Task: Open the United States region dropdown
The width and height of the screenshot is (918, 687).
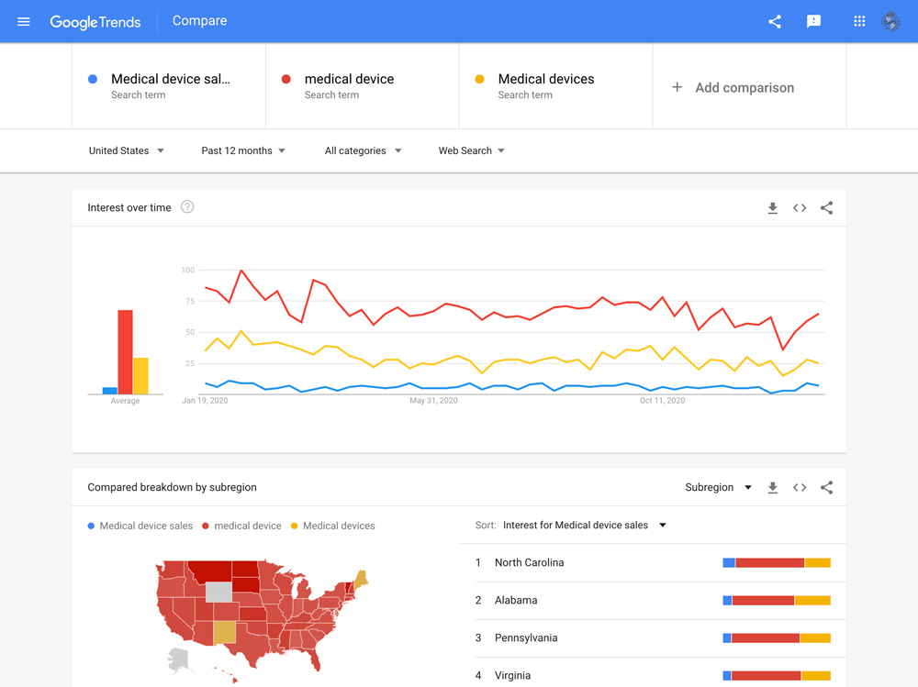Action: [126, 150]
